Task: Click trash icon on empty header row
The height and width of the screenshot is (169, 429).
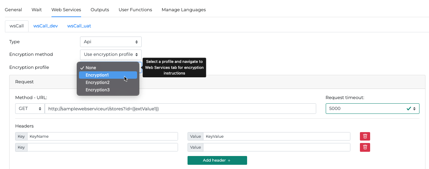Action: click(x=365, y=147)
